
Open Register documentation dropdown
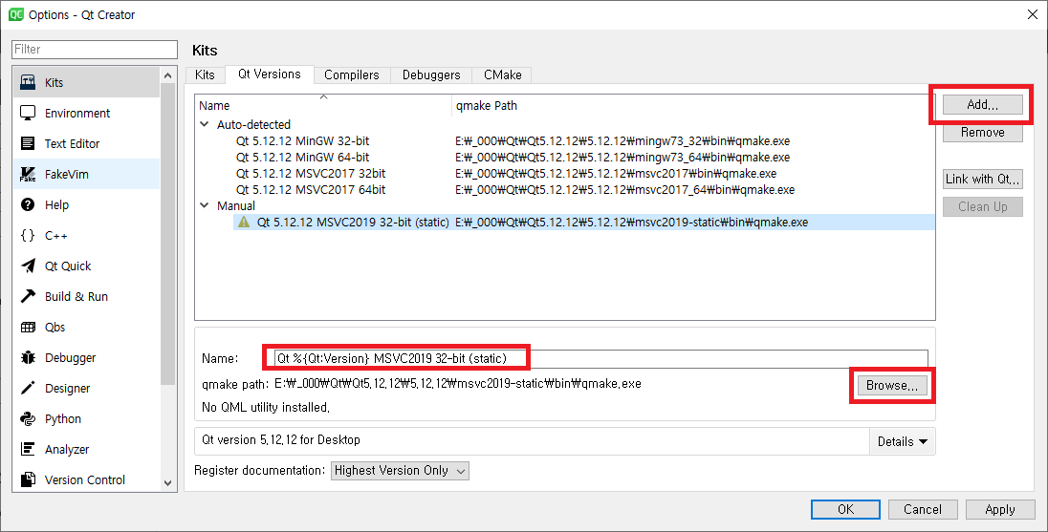(400, 471)
